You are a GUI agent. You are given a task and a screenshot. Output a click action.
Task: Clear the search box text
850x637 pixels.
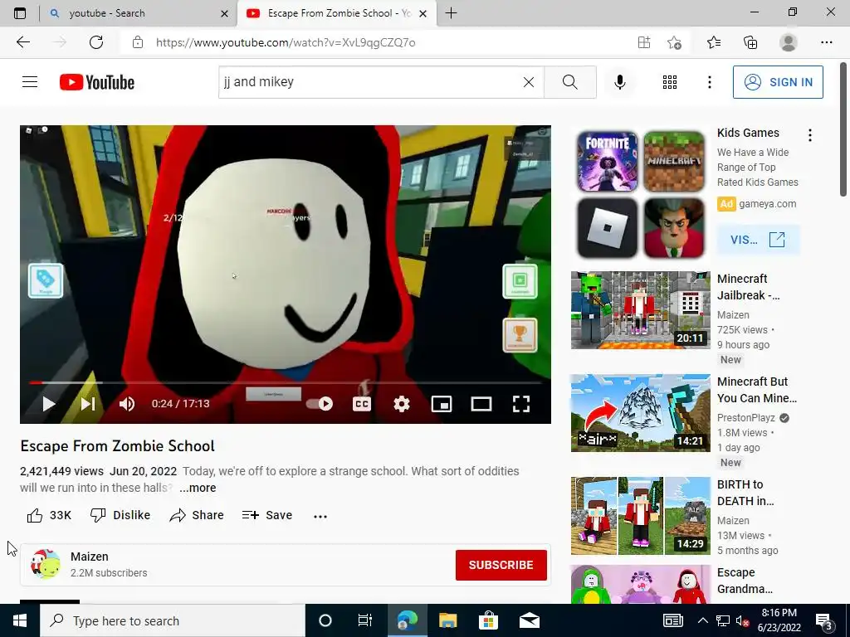pyautogui.click(x=529, y=82)
